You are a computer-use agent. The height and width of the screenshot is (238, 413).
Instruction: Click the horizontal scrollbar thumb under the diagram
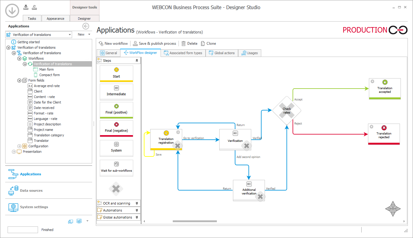click(195, 221)
